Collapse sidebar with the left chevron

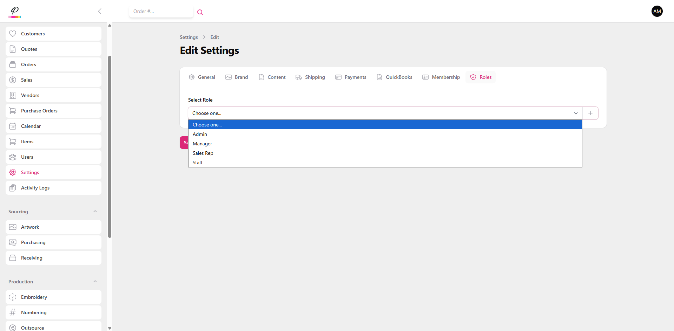tap(100, 11)
